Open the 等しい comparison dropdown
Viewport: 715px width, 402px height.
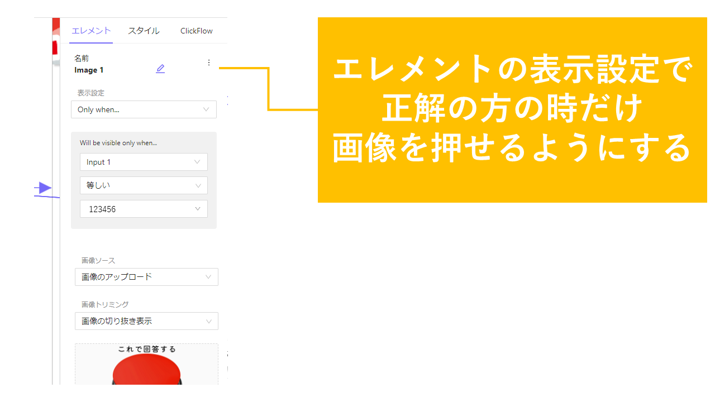[x=144, y=185]
